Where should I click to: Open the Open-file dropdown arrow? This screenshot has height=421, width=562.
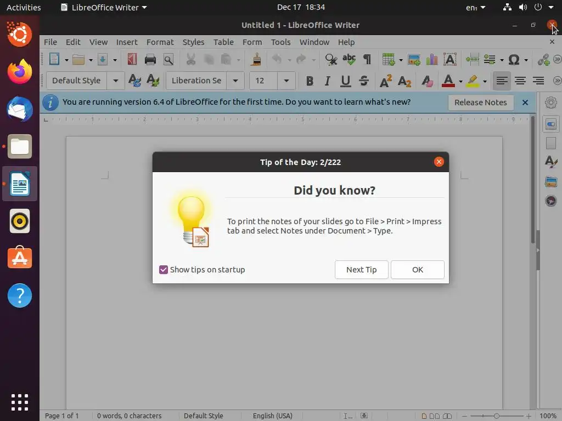coord(91,60)
